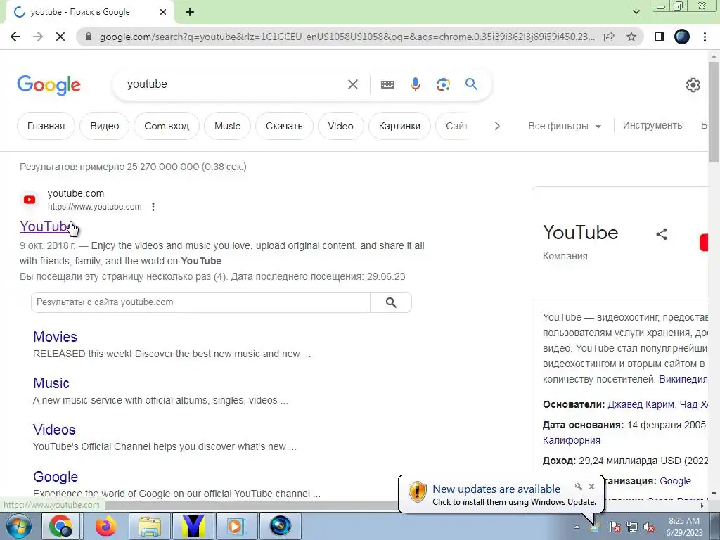Bookmark this page with the star icon
The height and width of the screenshot is (540, 720).
tap(631, 37)
